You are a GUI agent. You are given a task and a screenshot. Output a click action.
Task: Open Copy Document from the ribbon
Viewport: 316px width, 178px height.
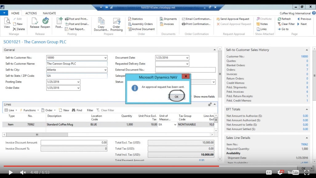pos(101,24)
